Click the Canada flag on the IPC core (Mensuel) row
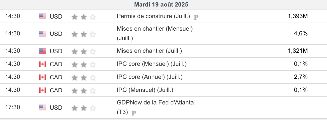The height and width of the screenshot is (120, 327). (43, 64)
